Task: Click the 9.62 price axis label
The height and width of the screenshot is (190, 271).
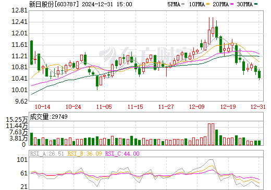Action: (x=21, y=102)
